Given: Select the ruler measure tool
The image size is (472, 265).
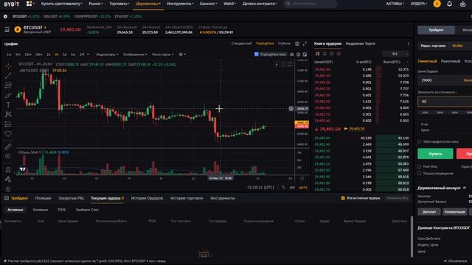Looking at the screenshot, I should click(x=8, y=146).
